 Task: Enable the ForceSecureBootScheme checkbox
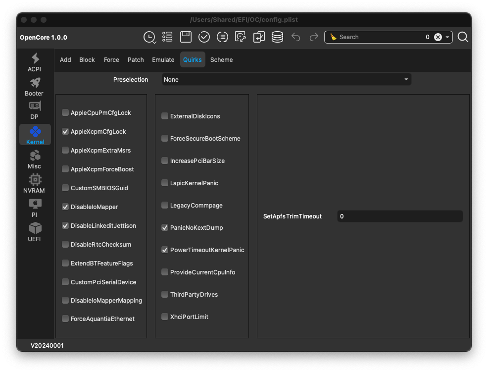tap(165, 138)
